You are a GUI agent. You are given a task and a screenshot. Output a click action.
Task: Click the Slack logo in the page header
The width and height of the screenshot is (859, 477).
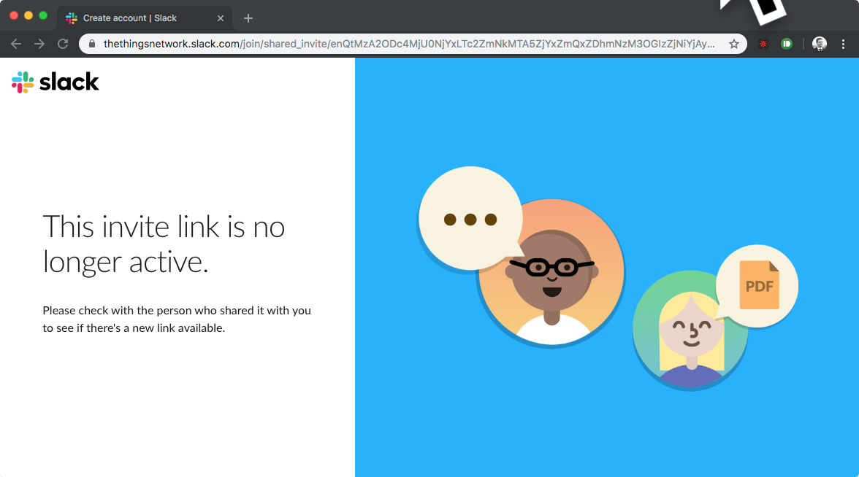tap(56, 82)
